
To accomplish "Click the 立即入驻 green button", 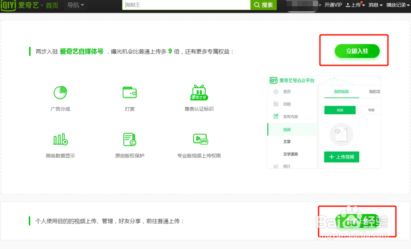I will pyautogui.click(x=357, y=51).
